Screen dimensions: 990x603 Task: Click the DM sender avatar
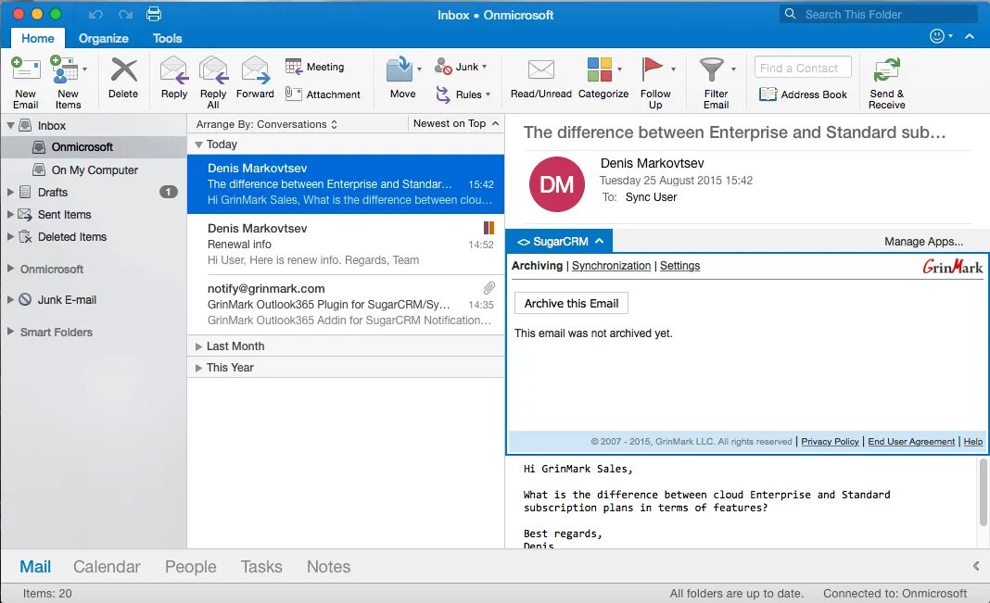click(x=557, y=184)
